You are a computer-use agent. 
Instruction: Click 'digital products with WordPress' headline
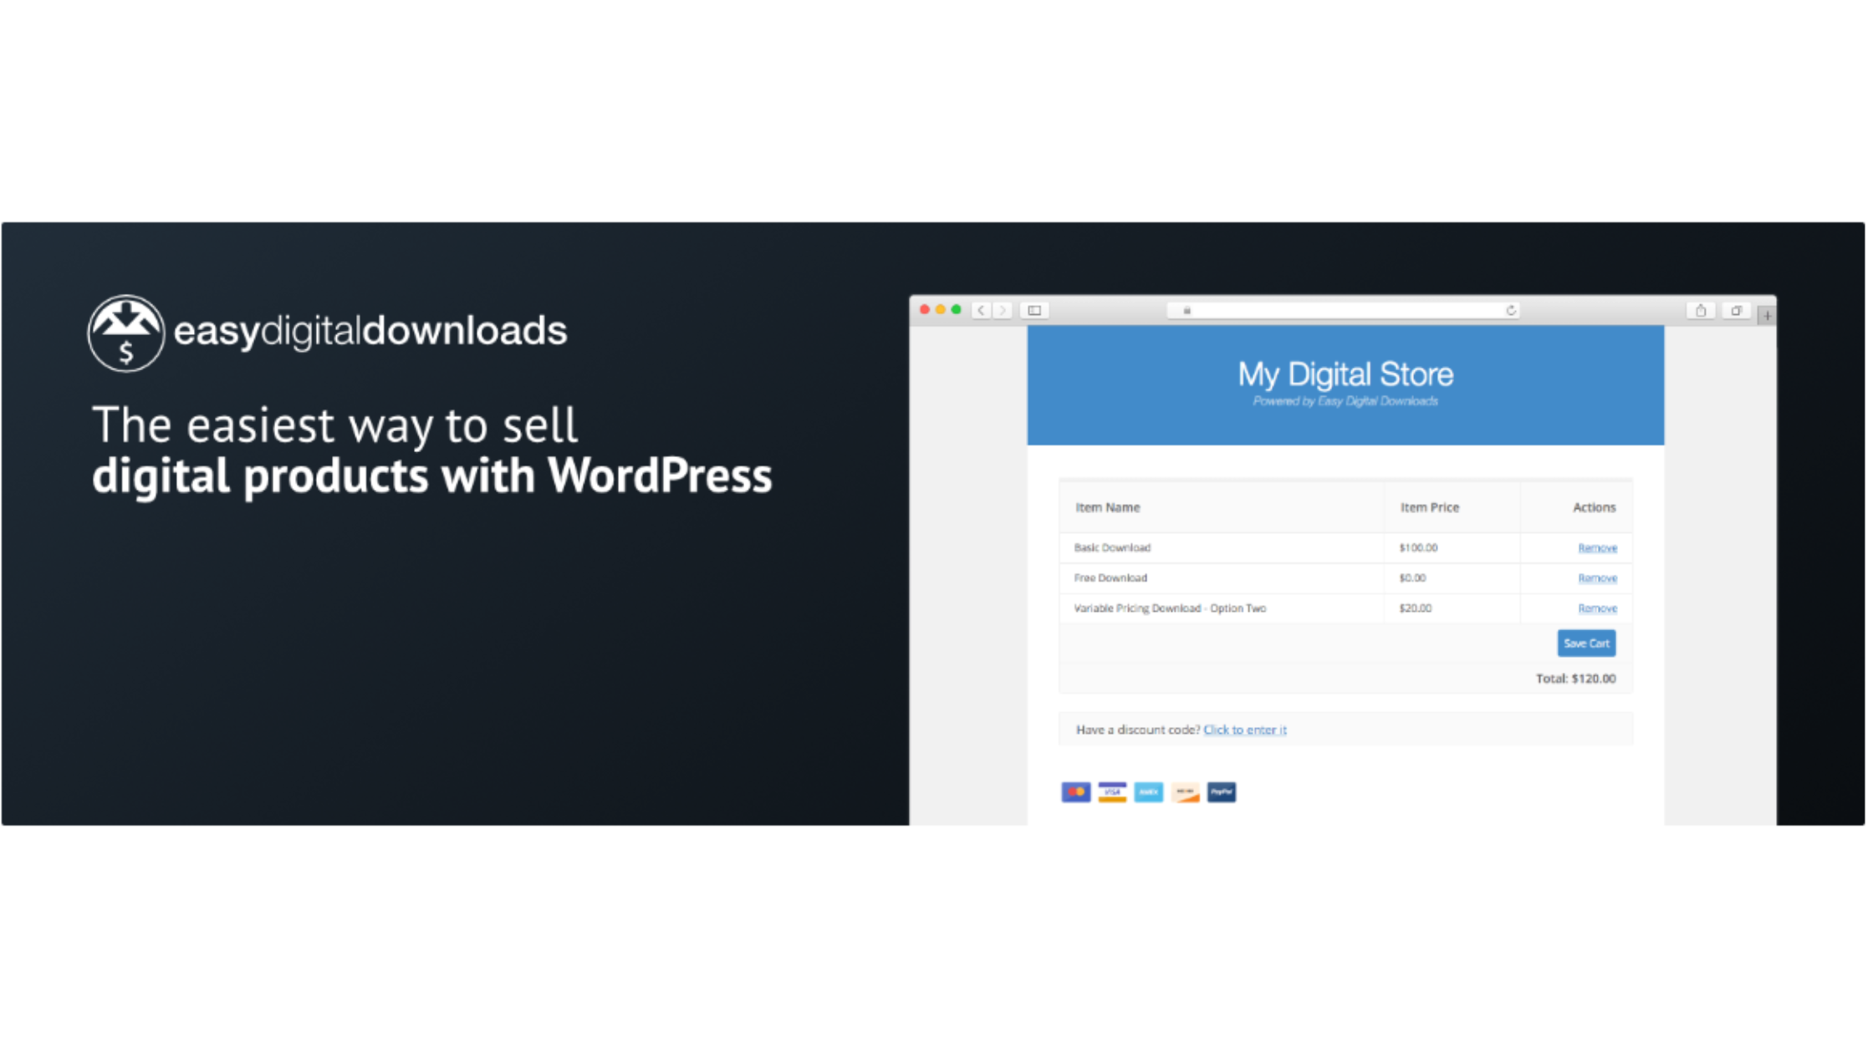(432, 477)
